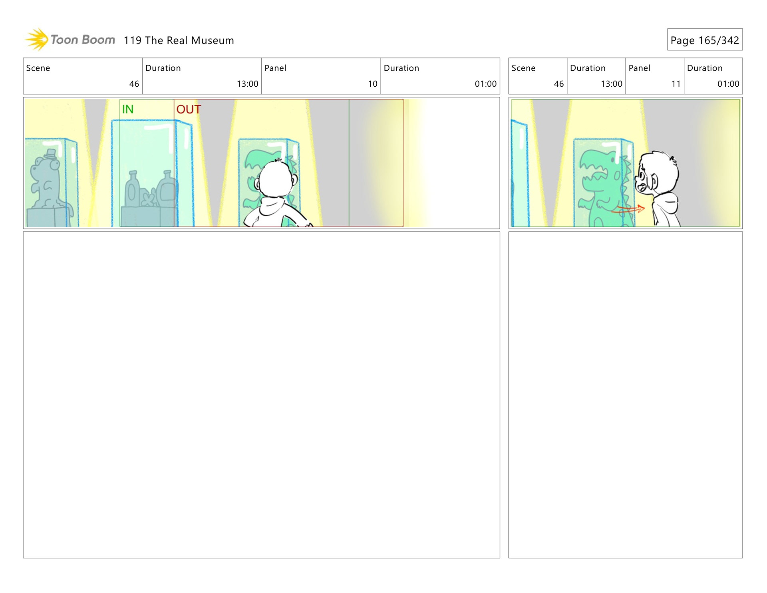Click the Page 165/342 box
Screen dimensions: 767x593
pyautogui.click(x=704, y=40)
